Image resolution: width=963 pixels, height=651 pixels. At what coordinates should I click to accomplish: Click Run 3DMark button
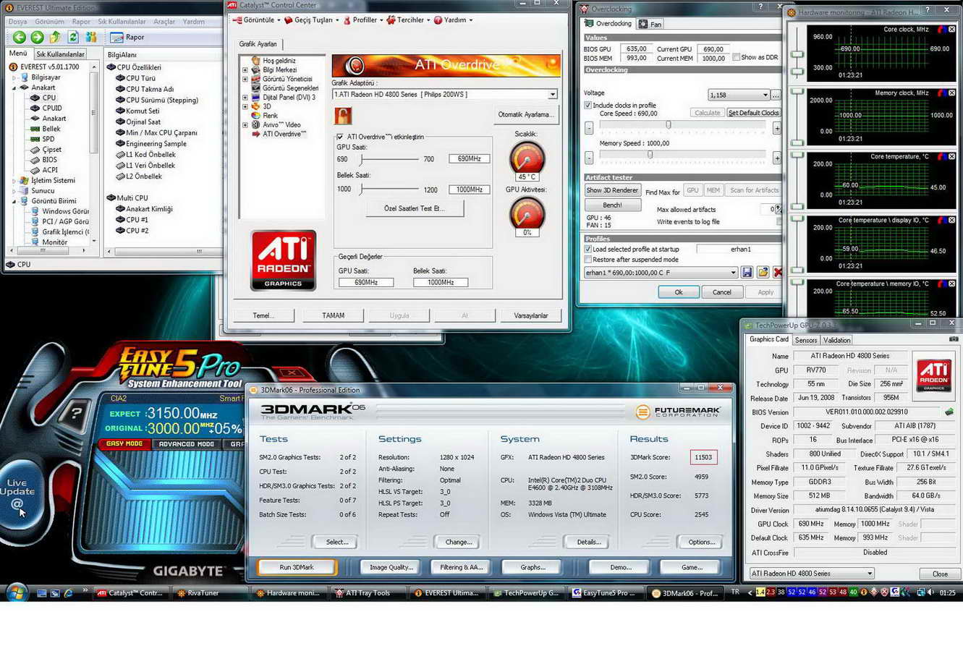pos(297,567)
